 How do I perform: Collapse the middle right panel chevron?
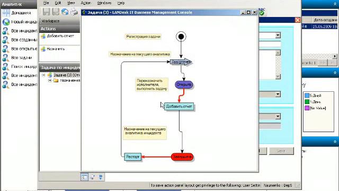[x=335, y=73]
